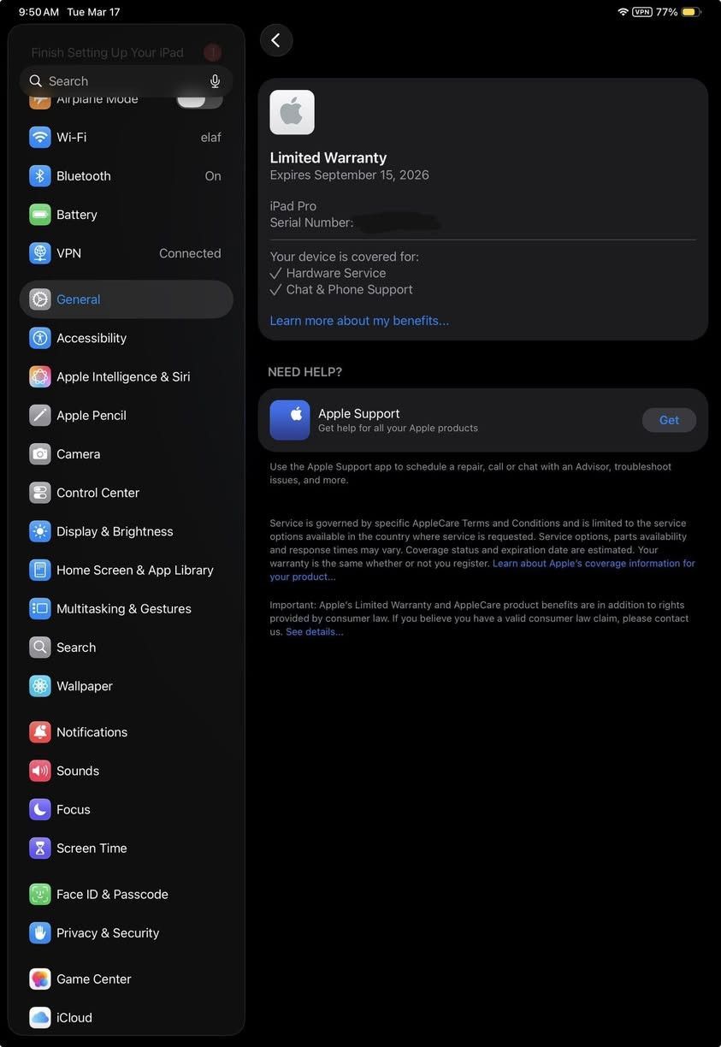Screen dimensions: 721x1047
Task: Open Apple Intelligence & Siri
Action: (123, 376)
